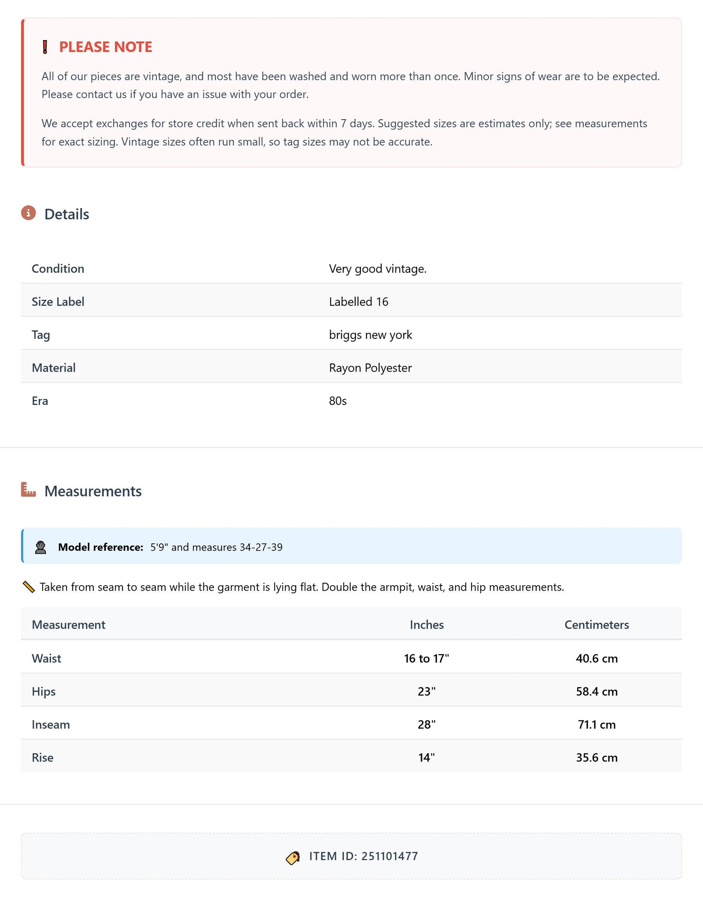Click the yellow pencil ruler emoji icon
703x897 pixels.
29,587
